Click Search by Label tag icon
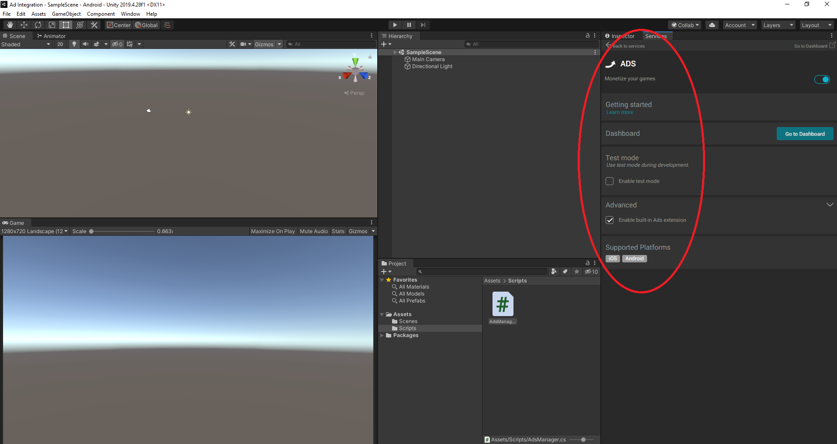837x444 pixels. (565, 272)
